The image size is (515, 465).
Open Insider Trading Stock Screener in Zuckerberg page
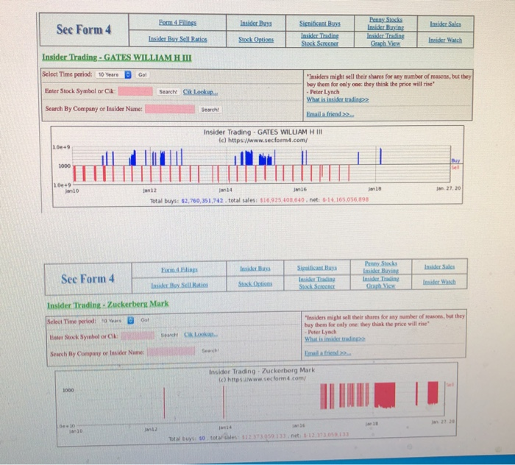[x=316, y=283]
